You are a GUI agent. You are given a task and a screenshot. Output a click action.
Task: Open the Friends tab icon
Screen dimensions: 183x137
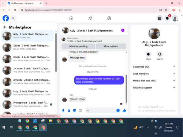pyautogui.click(x=90, y=18)
